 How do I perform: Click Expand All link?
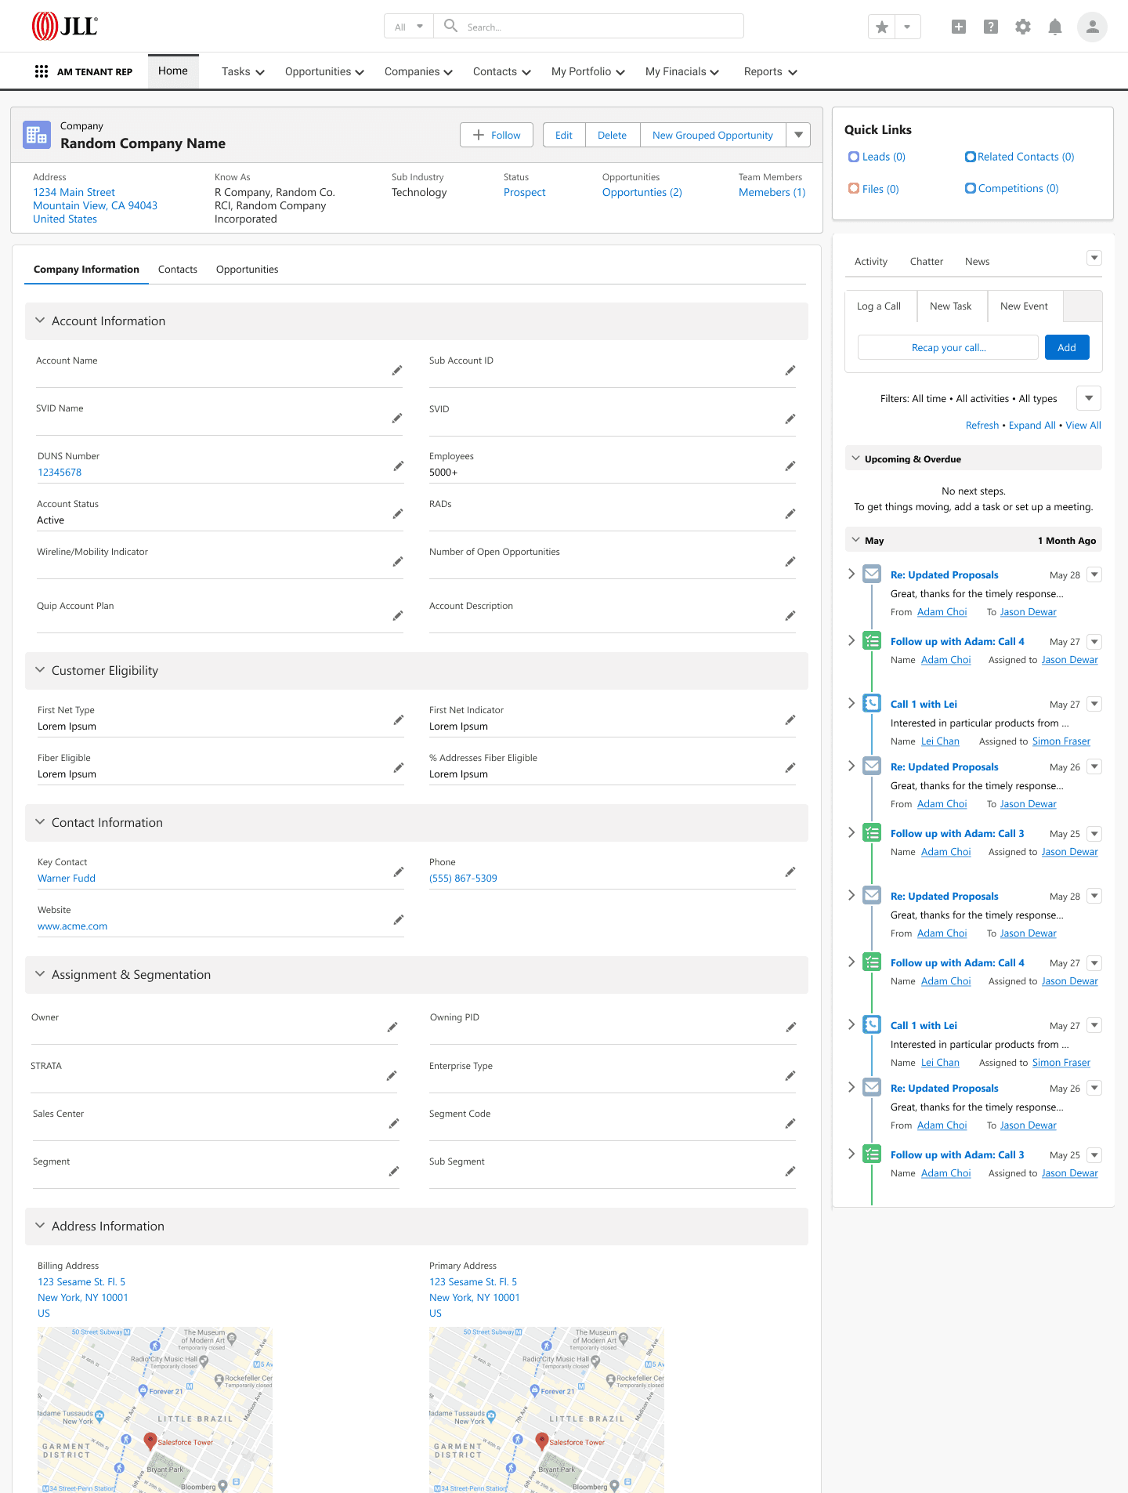[1032, 425]
